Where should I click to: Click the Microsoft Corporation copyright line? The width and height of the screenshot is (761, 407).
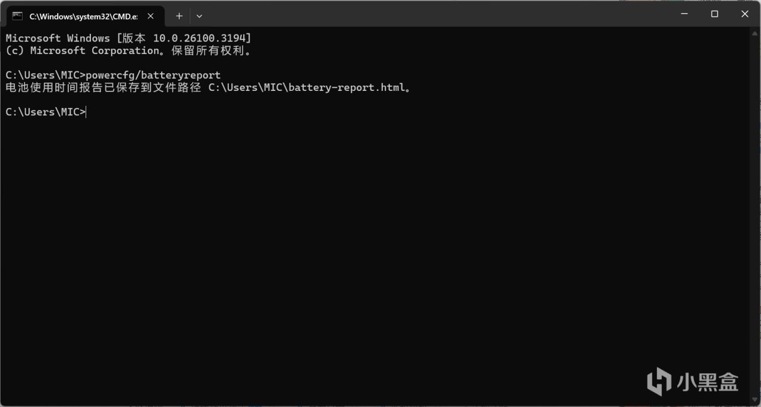click(x=128, y=51)
